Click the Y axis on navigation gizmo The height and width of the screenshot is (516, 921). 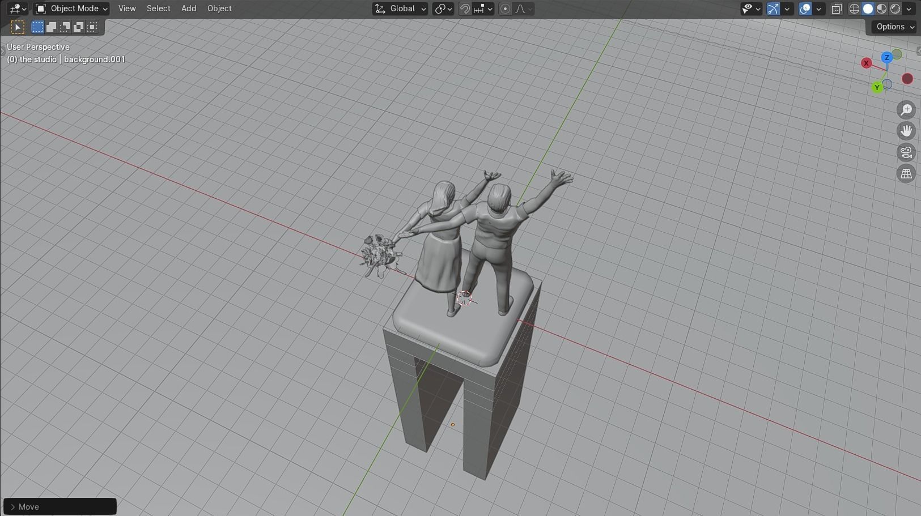click(x=877, y=88)
